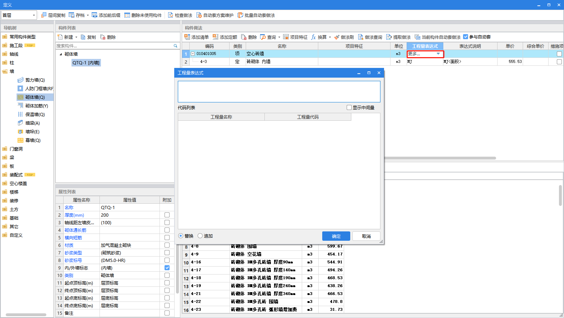Expand 装配式 in navigation tree
564x318 pixels.
click(5, 175)
